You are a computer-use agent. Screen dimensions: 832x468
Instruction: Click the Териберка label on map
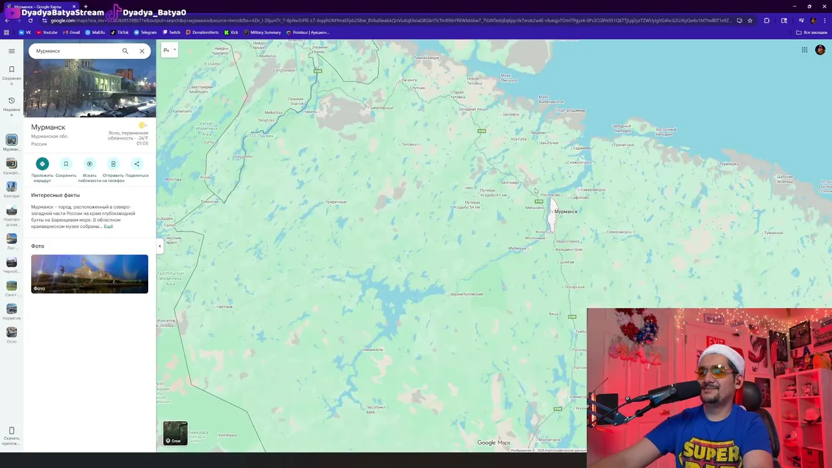[x=729, y=164]
